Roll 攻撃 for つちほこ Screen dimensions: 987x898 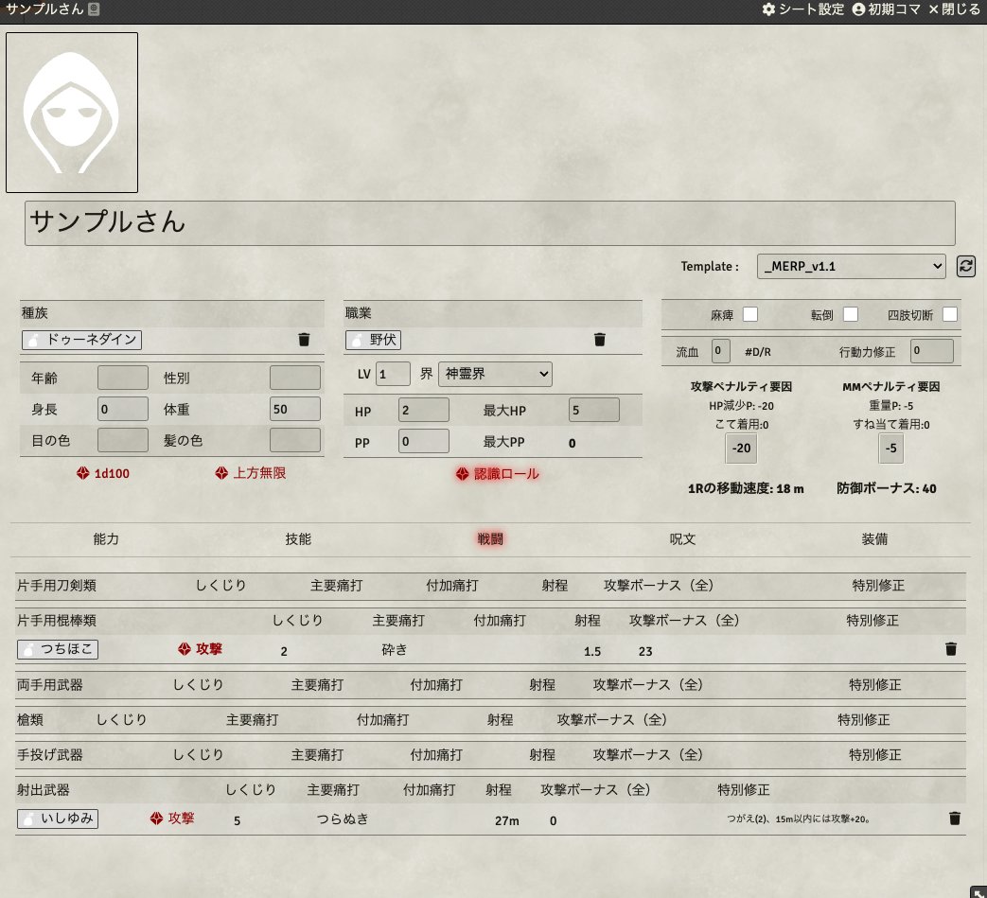[201, 649]
